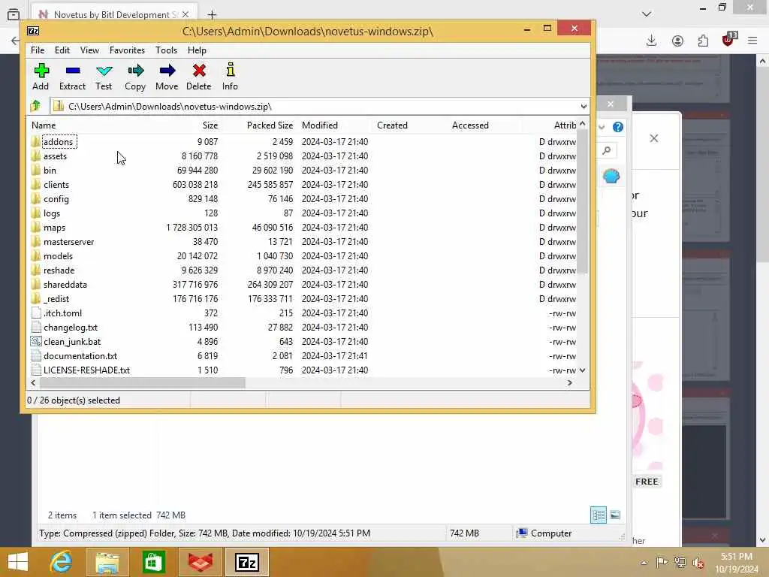Open File Explorer from taskbar
Image resolution: width=769 pixels, height=577 pixels.
click(x=107, y=562)
